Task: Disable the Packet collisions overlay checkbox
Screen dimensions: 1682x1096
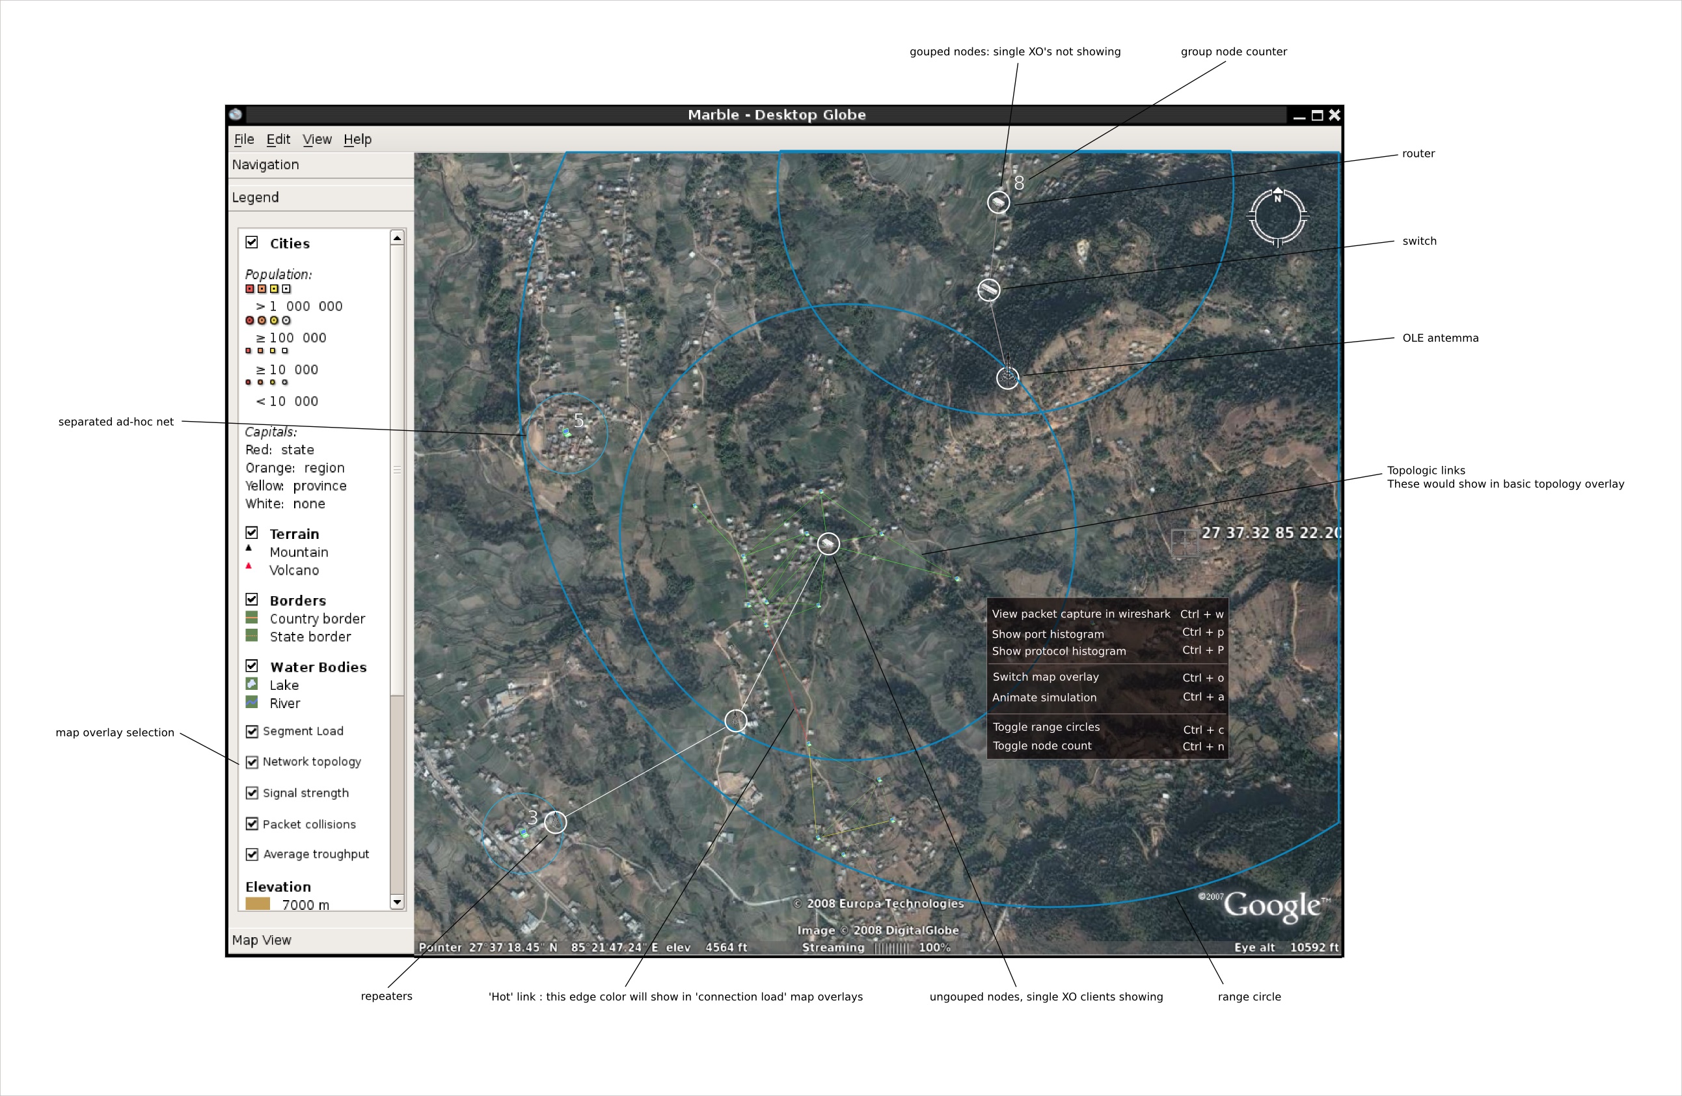Action: [252, 824]
